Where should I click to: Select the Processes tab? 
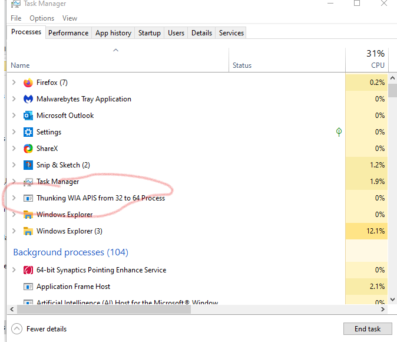(26, 32)
